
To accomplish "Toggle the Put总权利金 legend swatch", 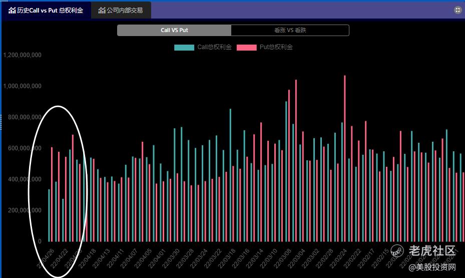I will [x=246, y=48].
